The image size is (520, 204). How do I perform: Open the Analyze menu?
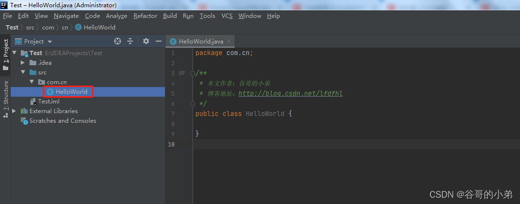pos(117,16)
